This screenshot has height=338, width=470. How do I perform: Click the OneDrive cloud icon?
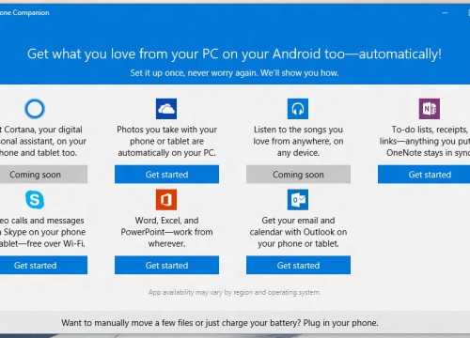(x=166, y=109)
